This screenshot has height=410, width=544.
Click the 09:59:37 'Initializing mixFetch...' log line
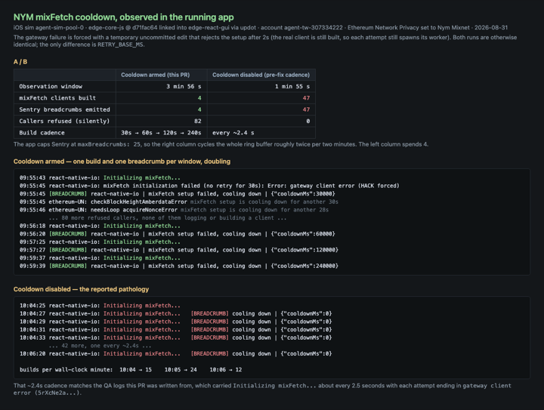click(x=100, y=257)
